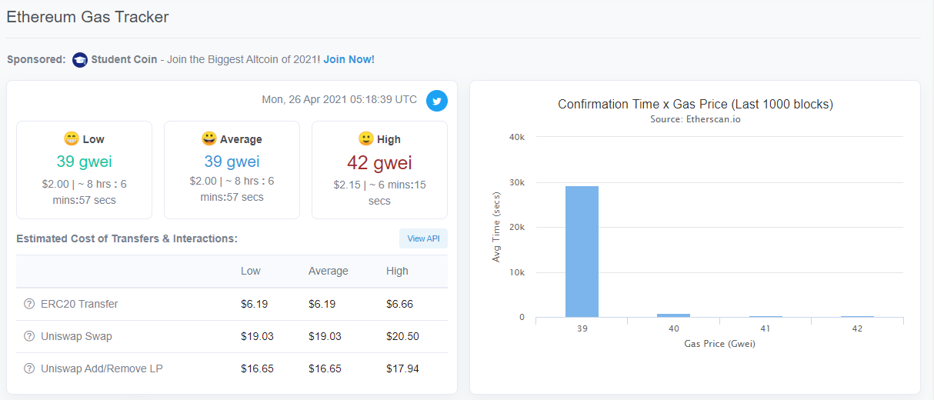Click the Gas Price (Gwei) axis label
The height and width of the screenshot is (400, 934).
point(719,344)
